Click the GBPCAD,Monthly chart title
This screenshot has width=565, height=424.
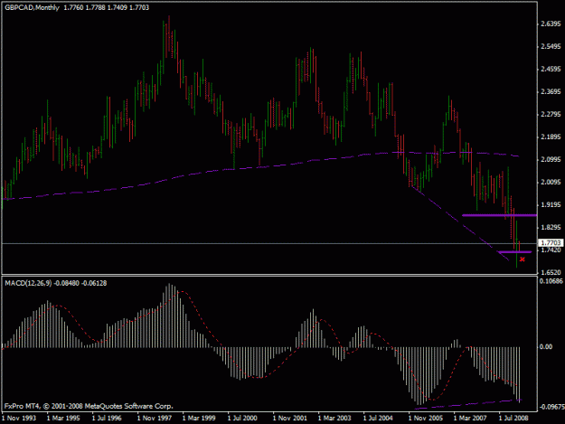pos(32,7)
